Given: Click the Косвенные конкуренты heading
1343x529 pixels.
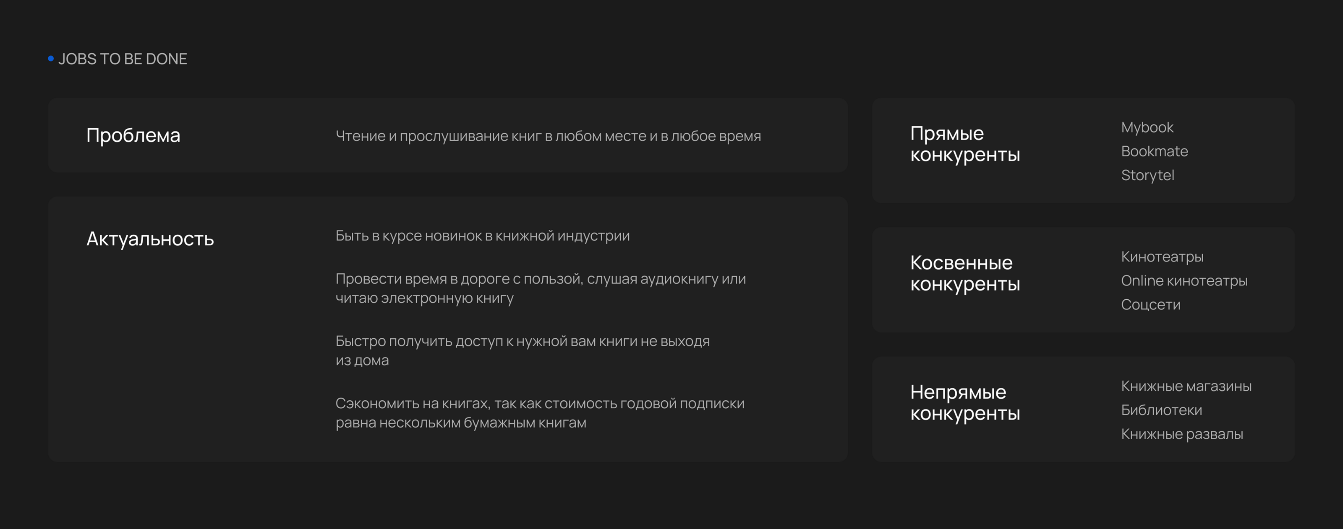Looking at the screenshot, I should [x=965, y=273].
